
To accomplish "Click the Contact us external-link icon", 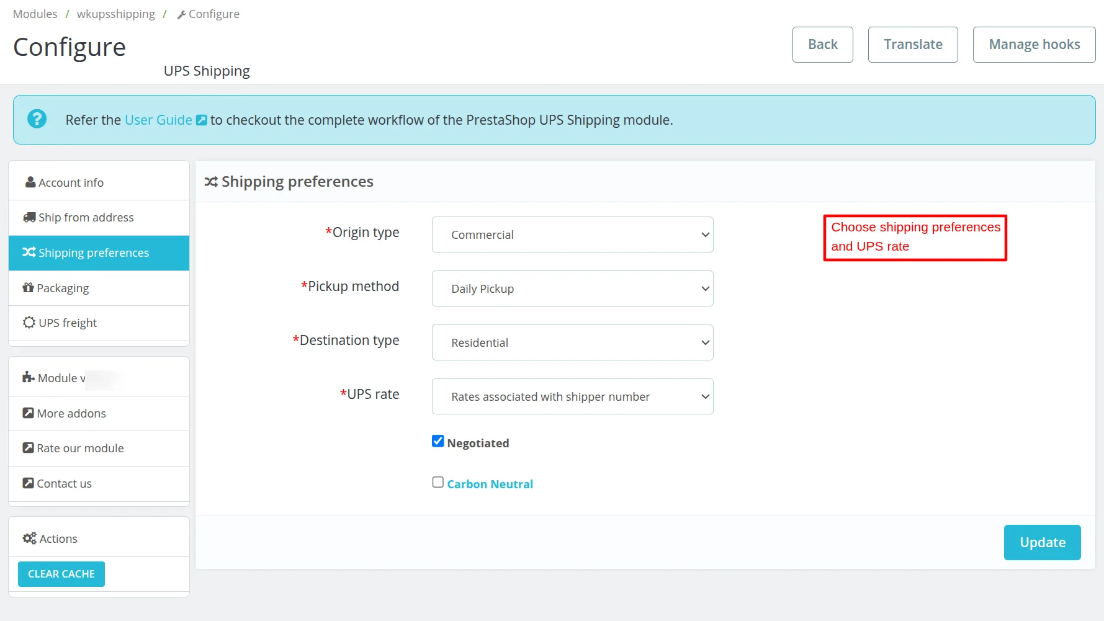I will point(28,483).
